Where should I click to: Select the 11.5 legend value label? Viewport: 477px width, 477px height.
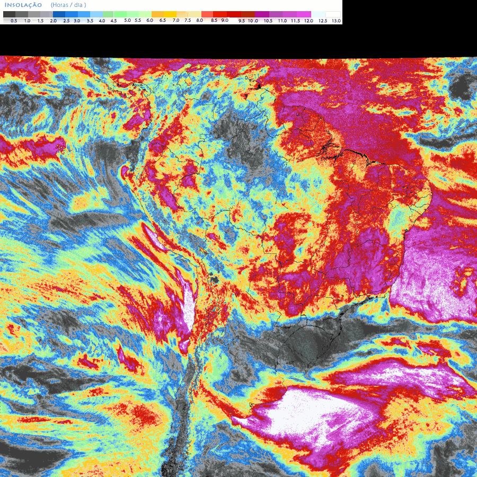(x=295, y=21)
